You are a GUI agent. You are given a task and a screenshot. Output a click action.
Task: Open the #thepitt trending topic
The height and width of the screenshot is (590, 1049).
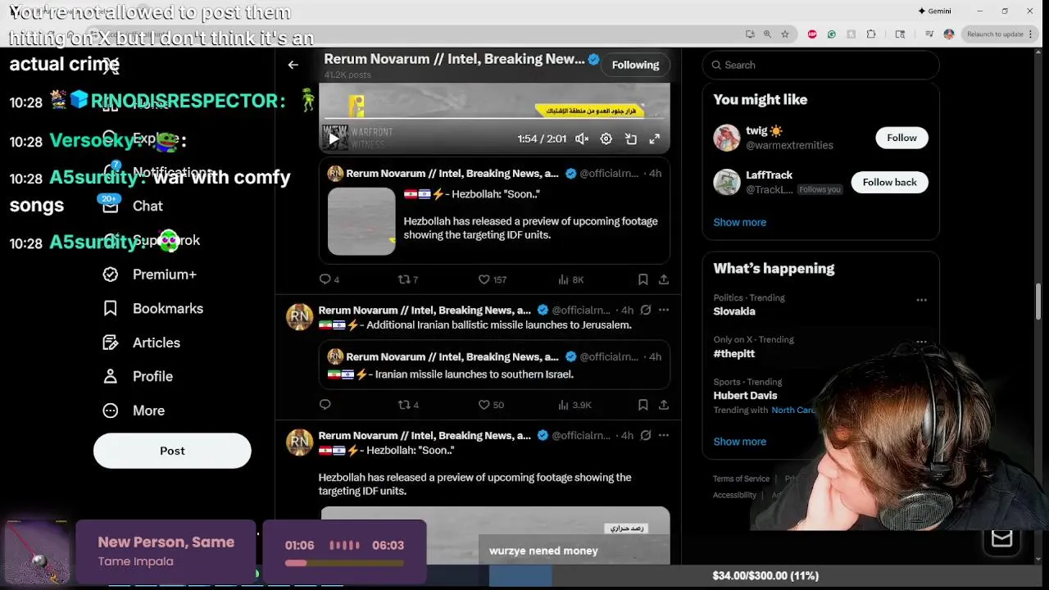pos(733,353)
